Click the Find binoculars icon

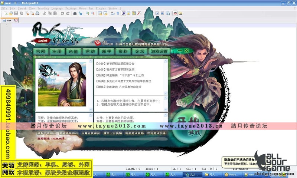75,13
